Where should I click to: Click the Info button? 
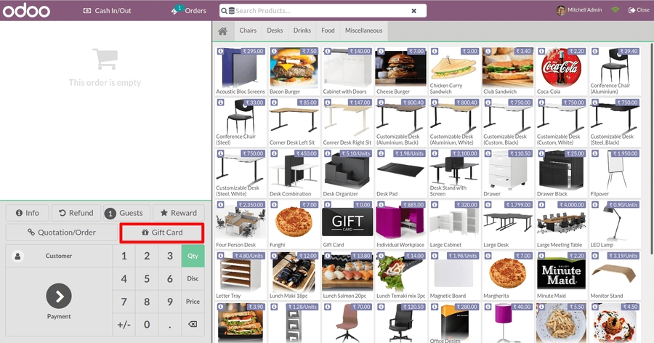pos(27,213)
